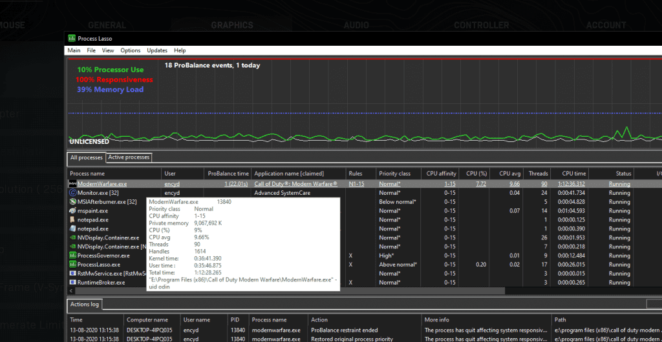Open the Main menu
The height and width of the screenshot is (342, 662).
tap(74, 50)
